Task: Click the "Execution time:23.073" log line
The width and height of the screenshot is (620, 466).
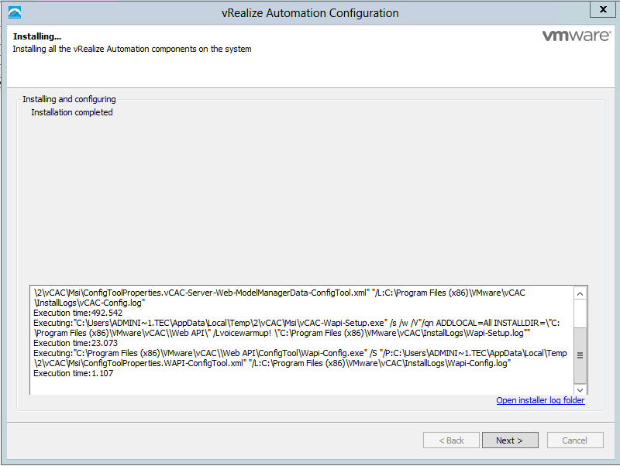Action: point(75,343)
